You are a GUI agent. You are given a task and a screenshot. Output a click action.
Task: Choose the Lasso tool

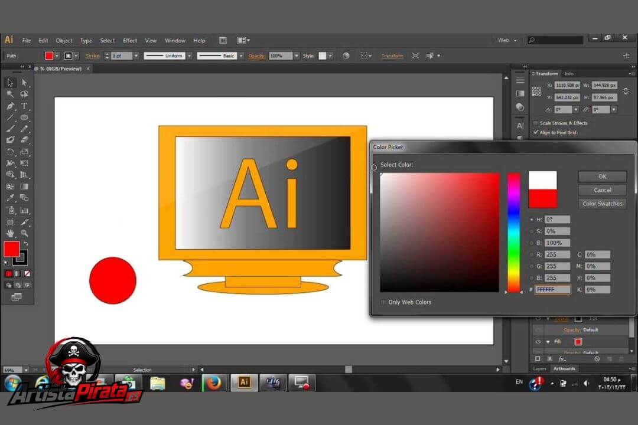point(24,94)
